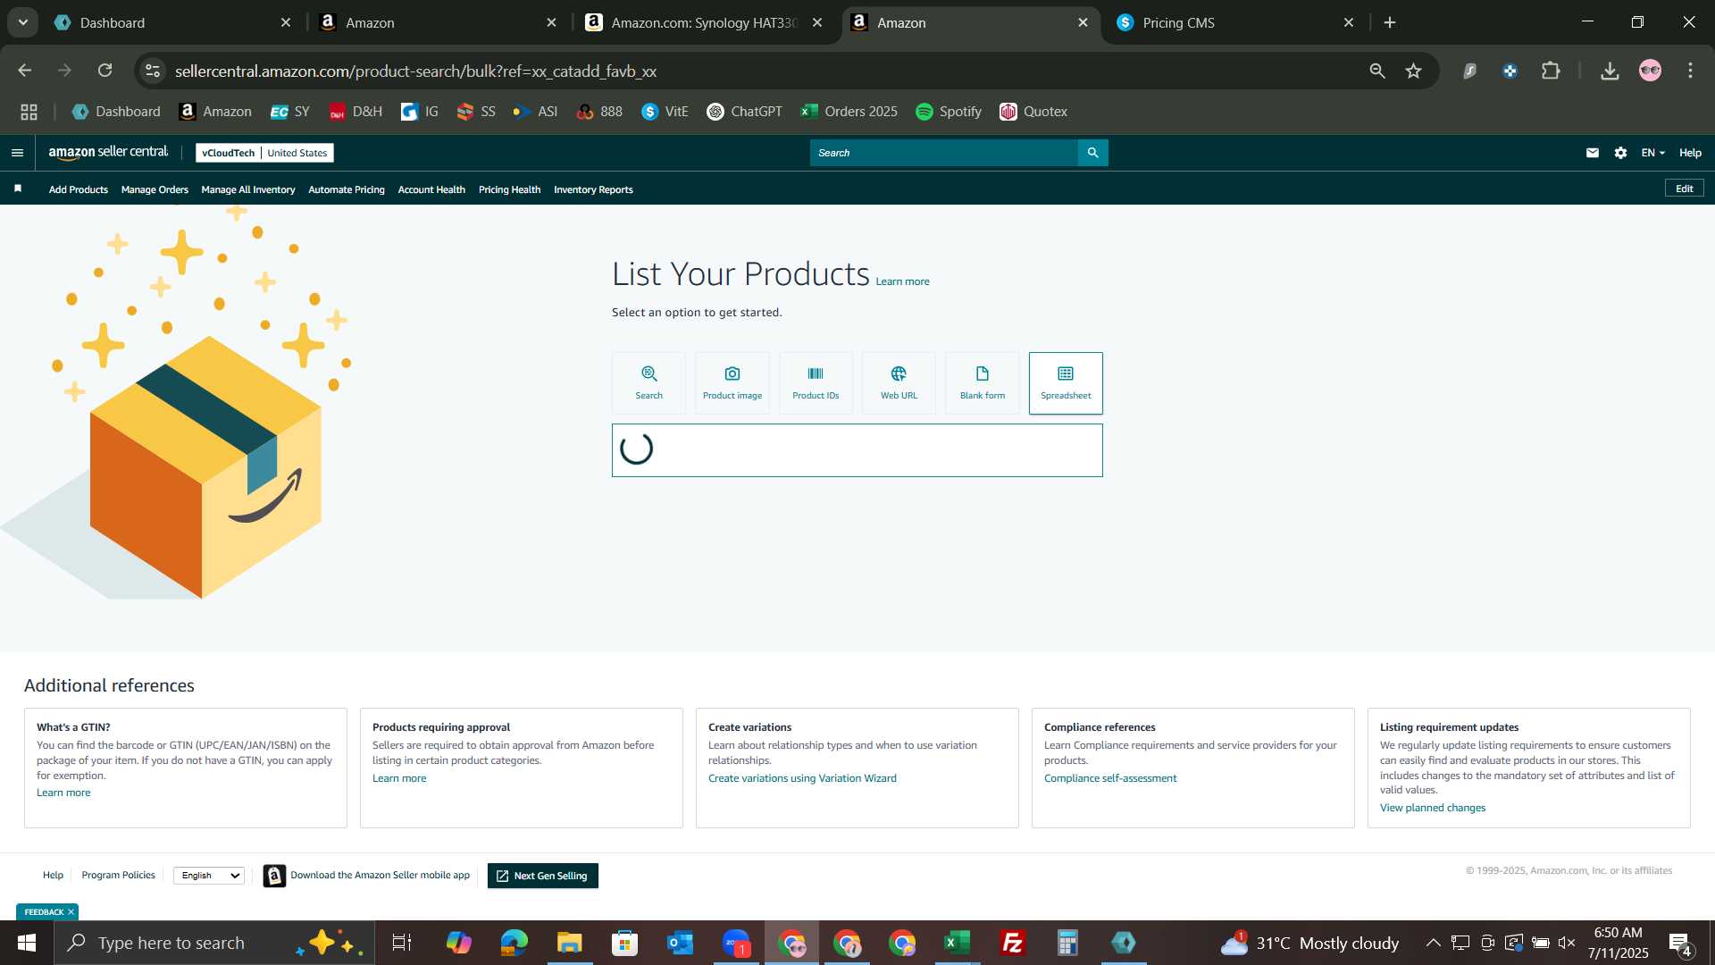
Task: Open Compliance self-assessment link
Action: (x=1110, y=778)
